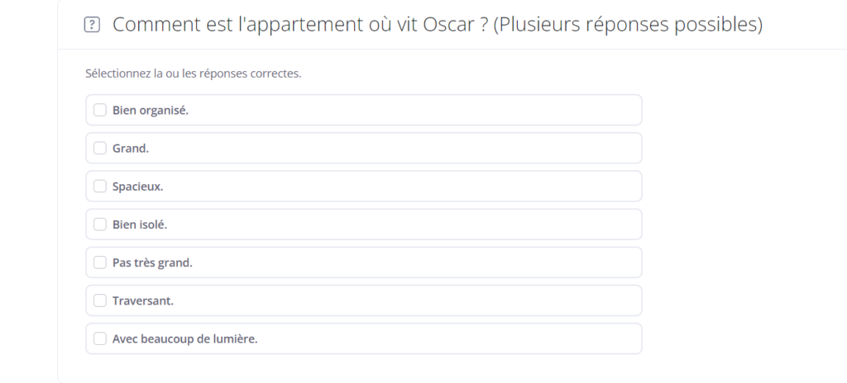
Task: Mark the 'Pas très grand.' checkbox
Action: pyautogui.click(x=100, y=262)
